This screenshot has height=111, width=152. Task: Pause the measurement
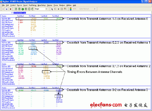coord(7,9)
